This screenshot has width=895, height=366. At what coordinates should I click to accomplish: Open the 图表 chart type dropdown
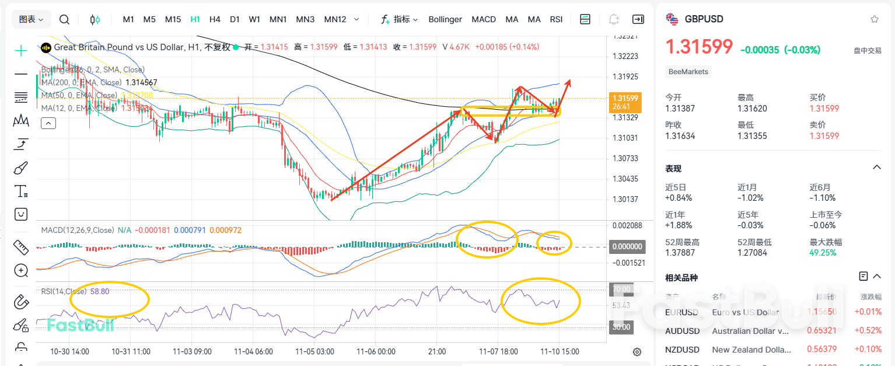pos(31,19)
